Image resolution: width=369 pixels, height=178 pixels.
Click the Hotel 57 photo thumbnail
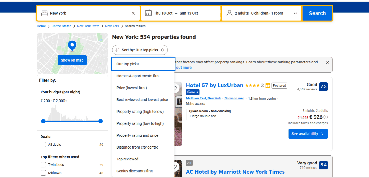(178, 114)
